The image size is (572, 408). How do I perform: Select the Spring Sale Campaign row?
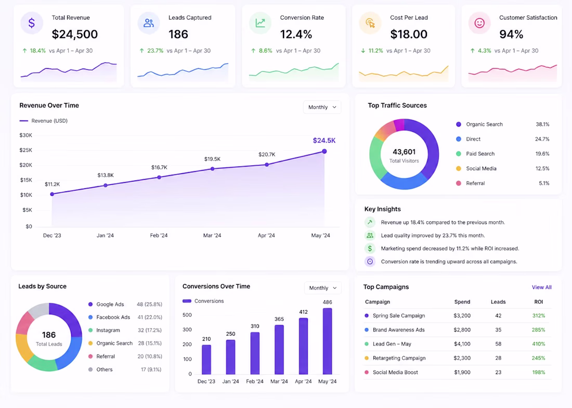coord(458,316)
